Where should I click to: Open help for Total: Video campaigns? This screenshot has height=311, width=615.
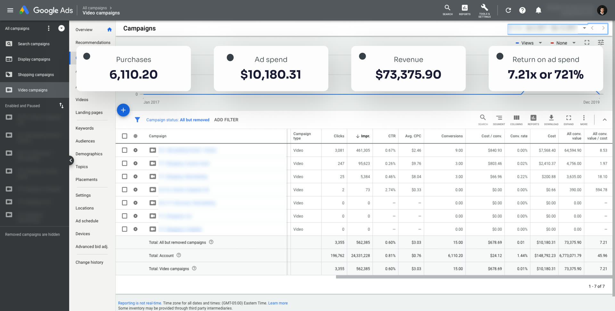[x=194, y=268]
